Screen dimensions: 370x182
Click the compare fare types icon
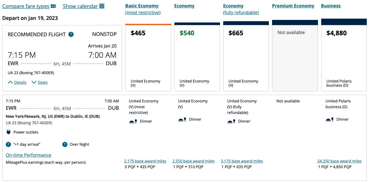tap(53, 6)
